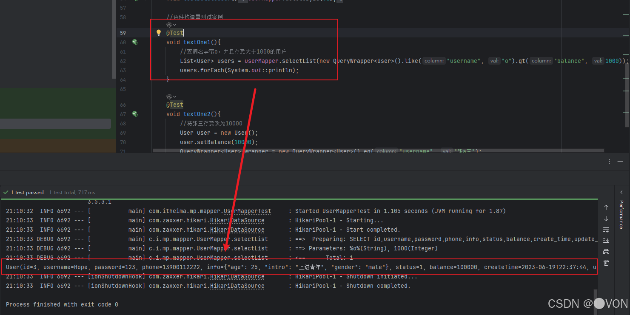Click the @Test annotation on line 59
Viewport: 630px width, 315px height.
point(175,33)
